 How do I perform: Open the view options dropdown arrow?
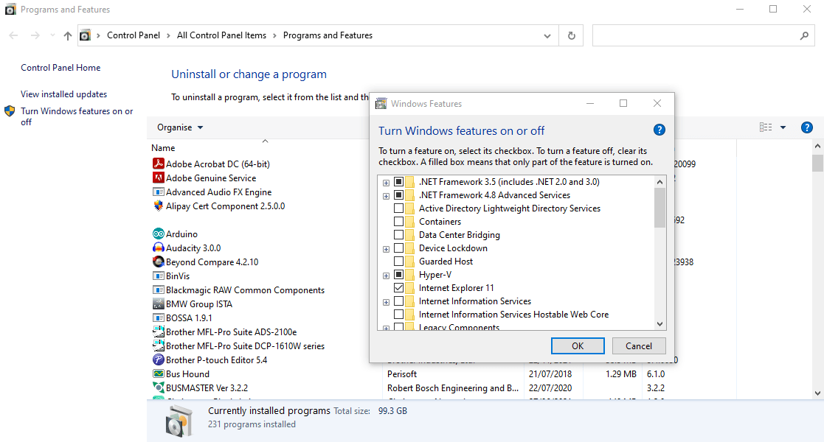[783, 127]
